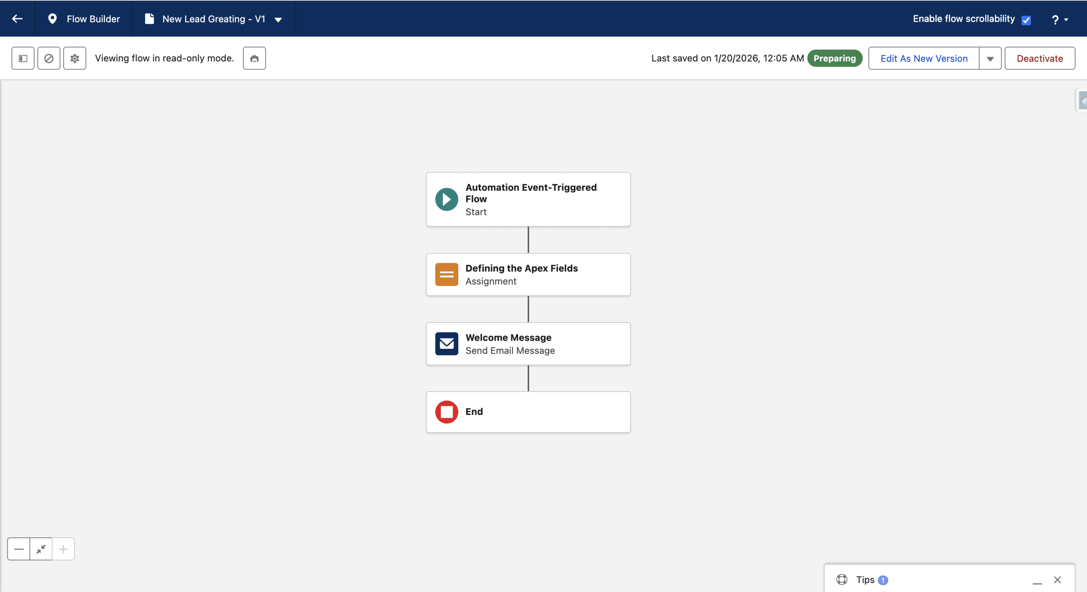Click fit-to-view zoom icon
1087x592 pixels.
click(x=41, y=549)
